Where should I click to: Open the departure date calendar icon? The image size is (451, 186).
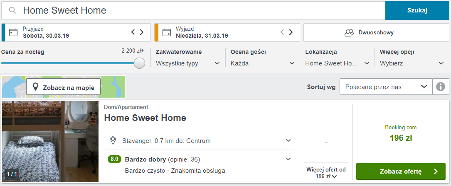pyautogui.click(x=167, y=32)
